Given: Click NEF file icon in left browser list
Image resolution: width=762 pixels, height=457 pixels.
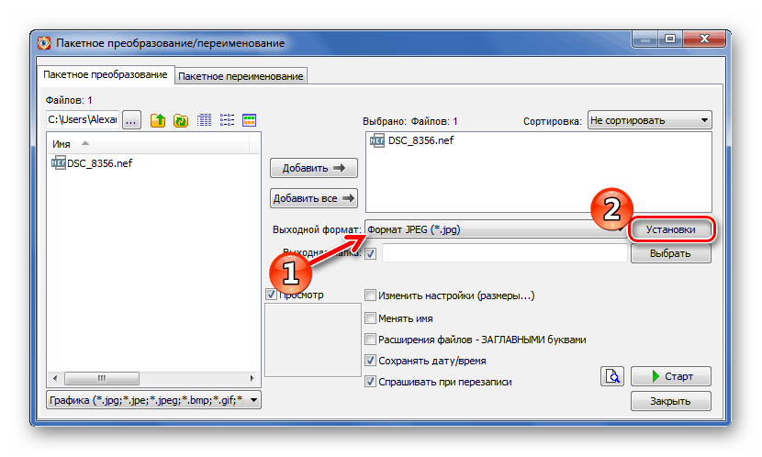Looking at the screenshot, I should [59, 162].
